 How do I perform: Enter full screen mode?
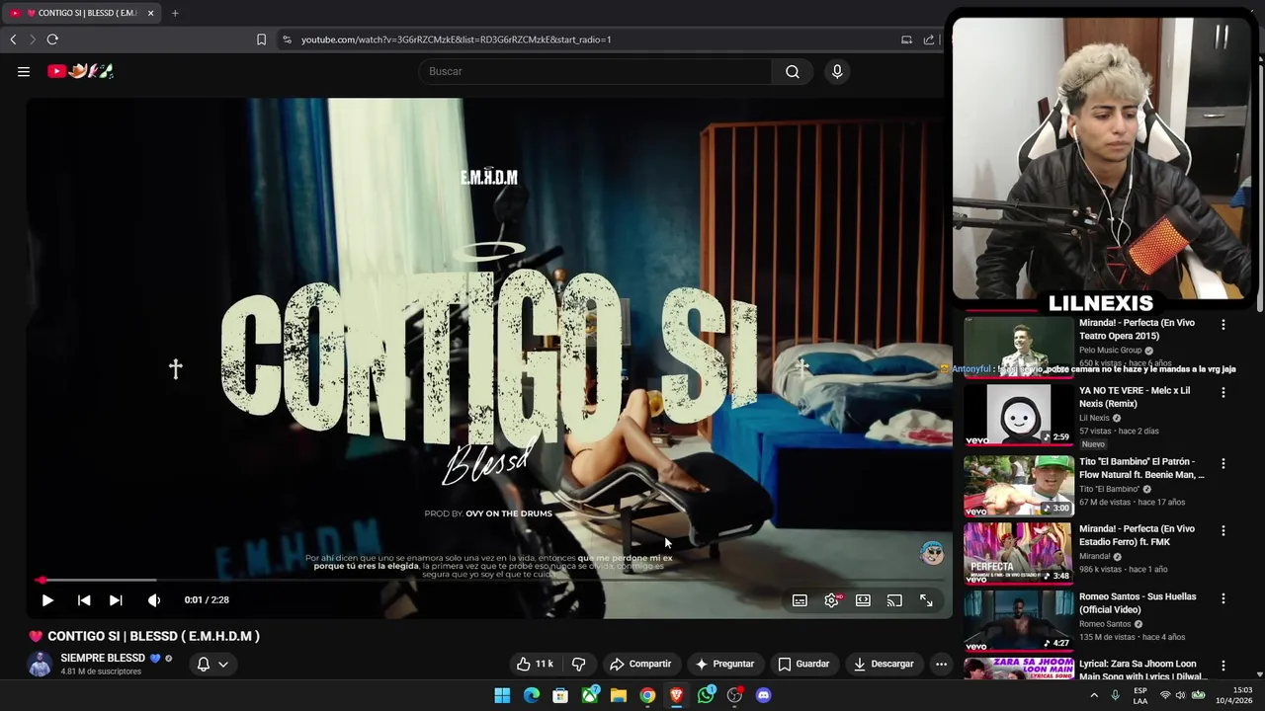(926, 600)
